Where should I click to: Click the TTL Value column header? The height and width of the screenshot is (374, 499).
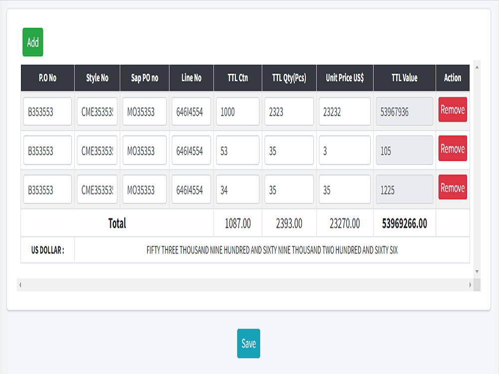(404, 78)
